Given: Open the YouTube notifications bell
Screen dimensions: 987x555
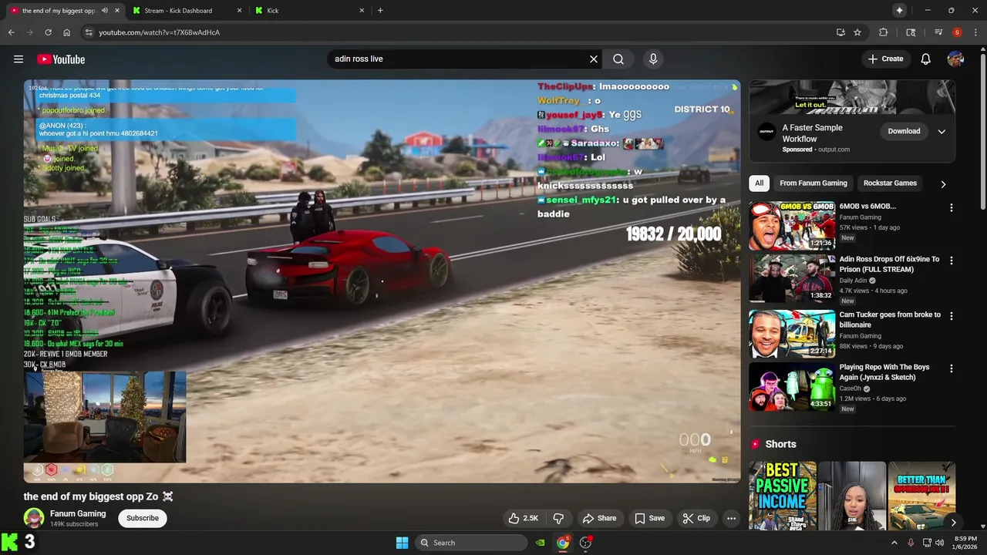Looking at the screenshot, I should pyautogui.click(x=925, y=59).
